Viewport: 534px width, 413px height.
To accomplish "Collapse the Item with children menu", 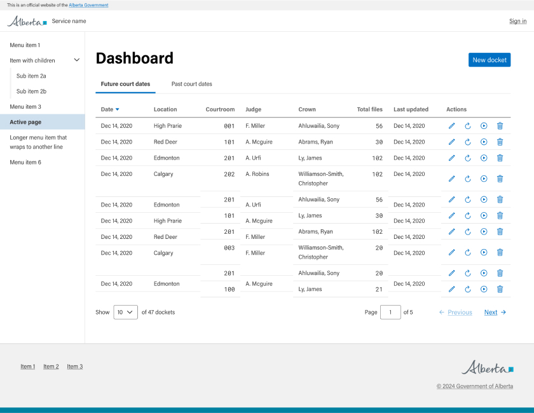I will tap(77, 60).
